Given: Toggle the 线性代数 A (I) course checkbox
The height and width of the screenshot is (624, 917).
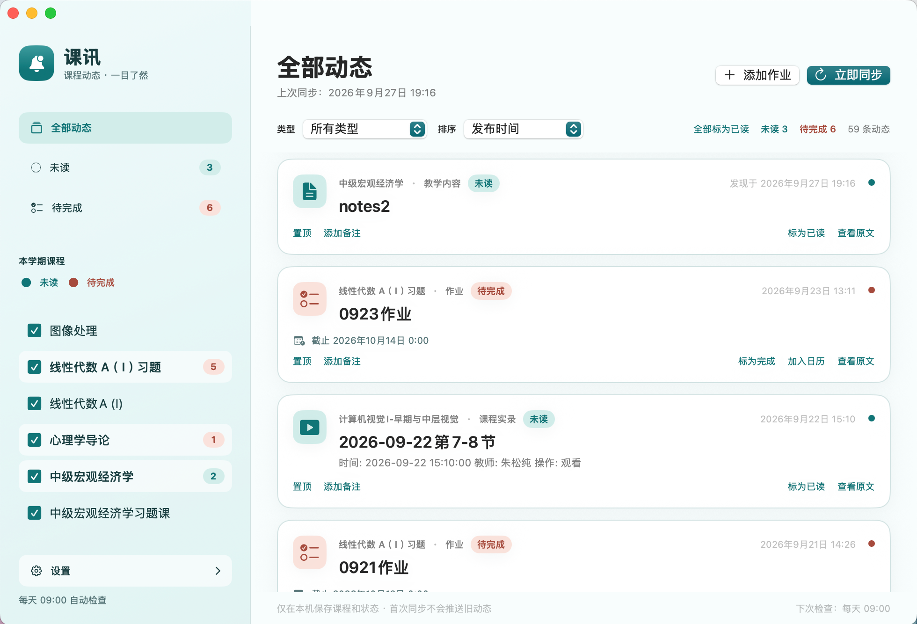Looking at the screenshot, I should click(x=35, y=404).
